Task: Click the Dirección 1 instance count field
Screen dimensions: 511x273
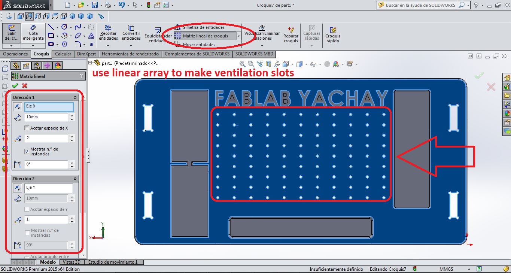Action: point(46,138)
